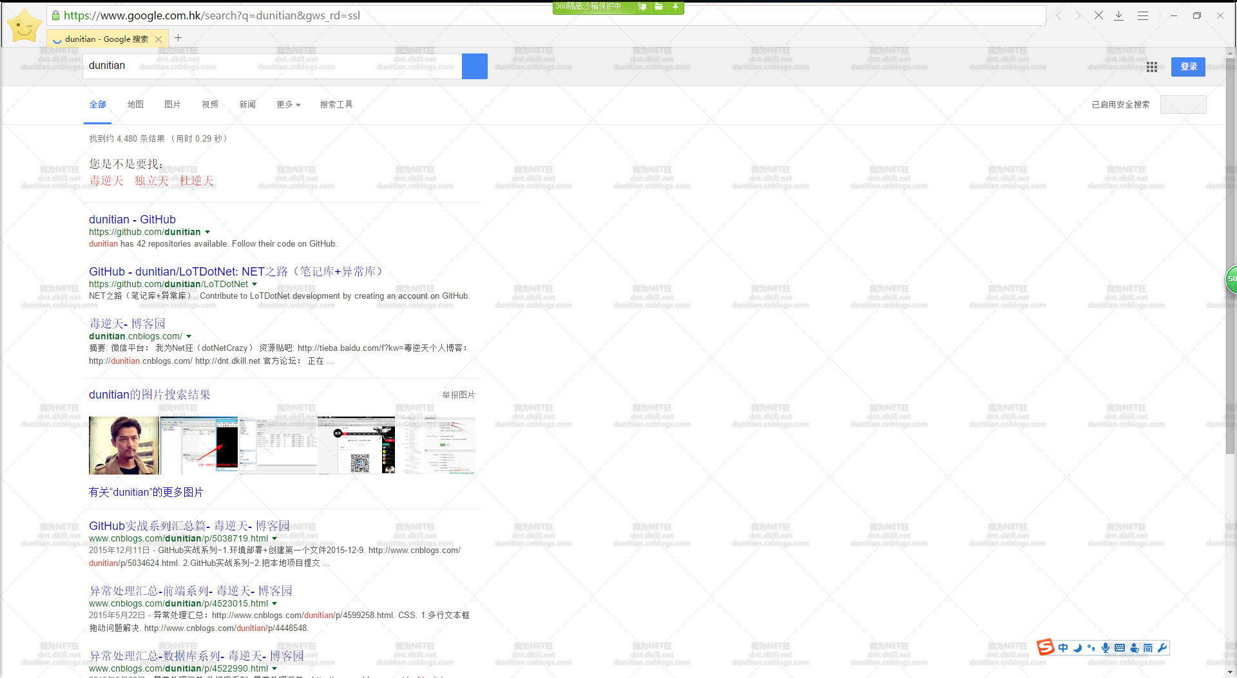Close the dunitian Google search tab
This screenshot has width=1237, height=678.
[158, 39]
